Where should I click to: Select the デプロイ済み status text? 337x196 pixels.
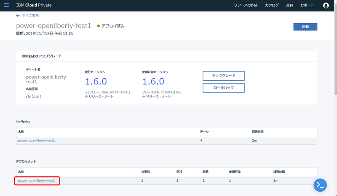coord(113,26)
